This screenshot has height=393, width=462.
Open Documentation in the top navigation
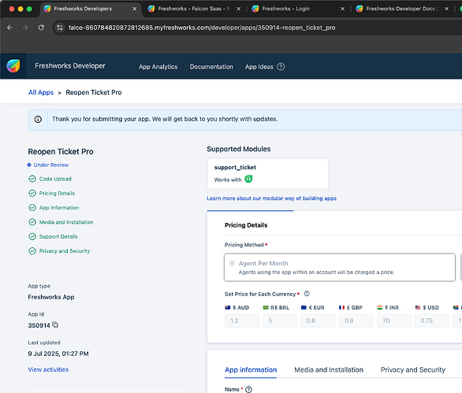[211, 67]
